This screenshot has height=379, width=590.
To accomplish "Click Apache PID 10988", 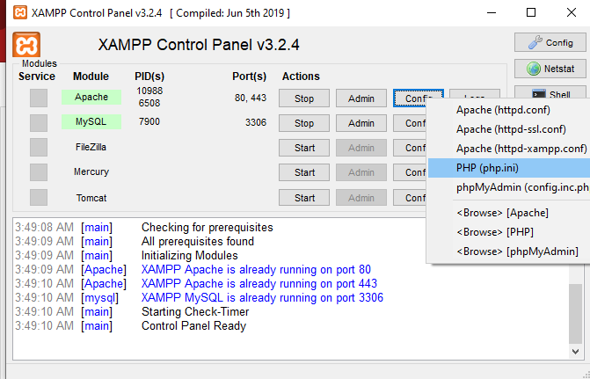I will click(x=149, y=91).
